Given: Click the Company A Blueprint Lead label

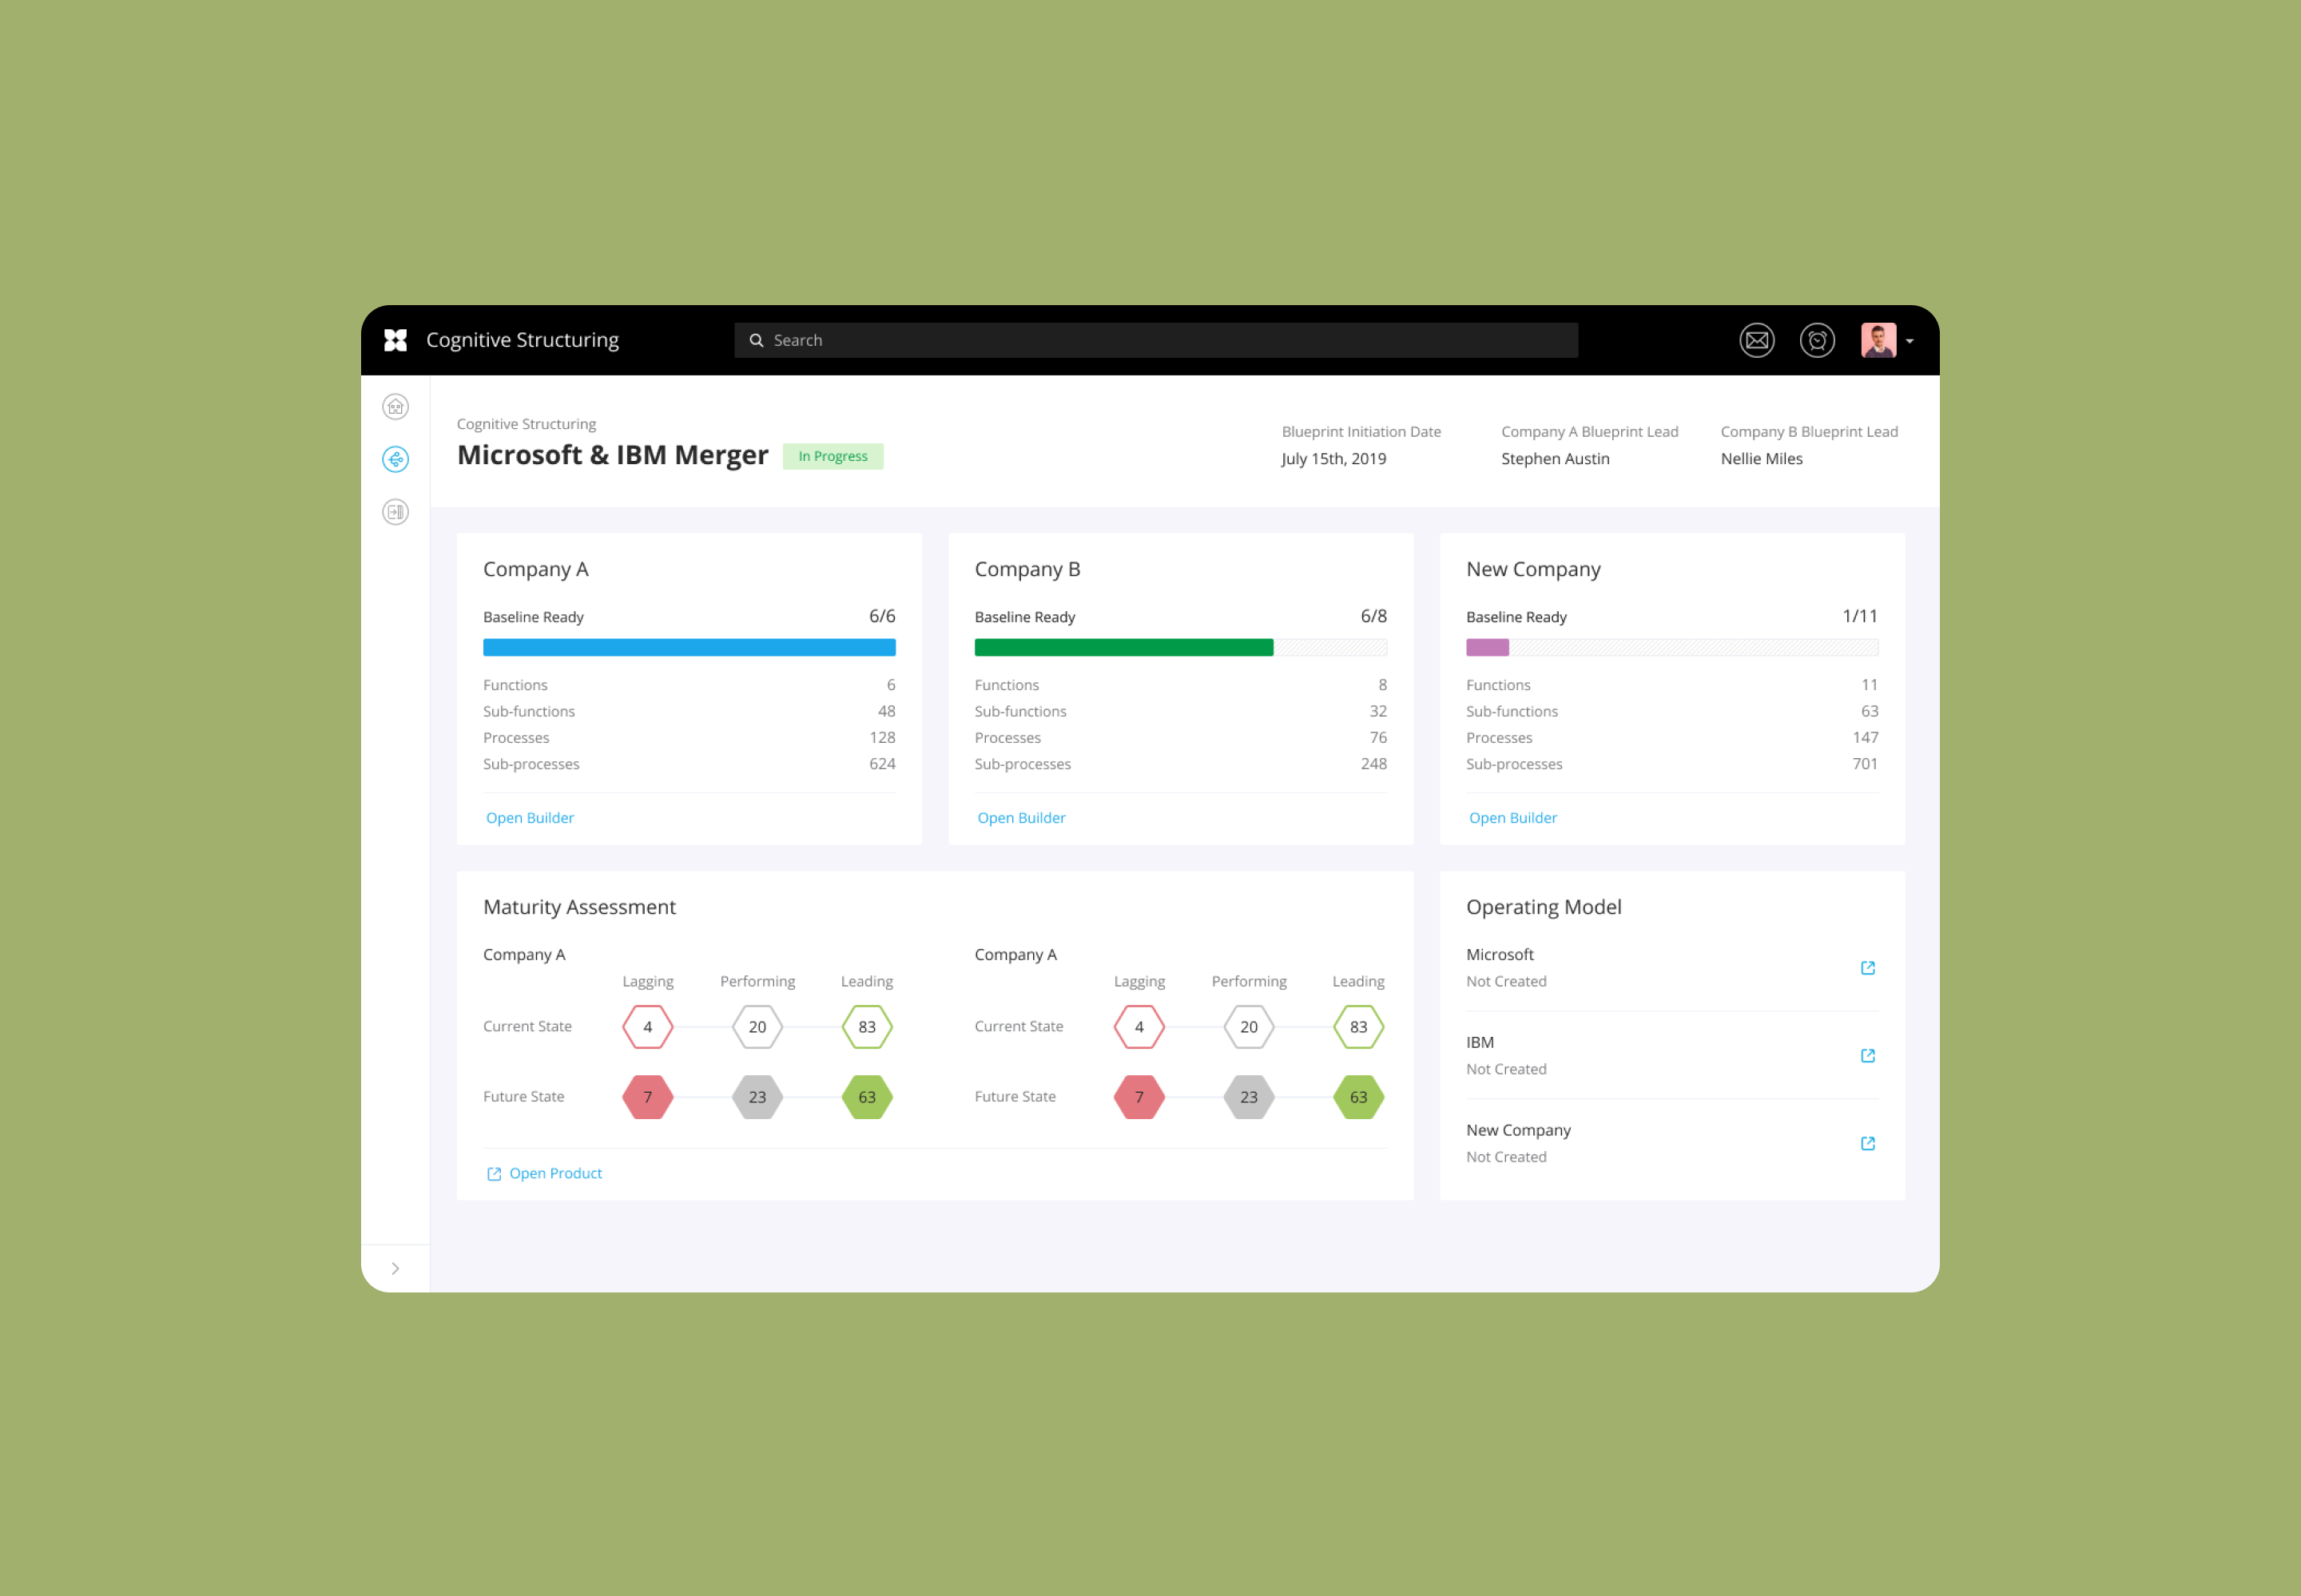Looking at the screenshot, I should (x=1589, y=432).
